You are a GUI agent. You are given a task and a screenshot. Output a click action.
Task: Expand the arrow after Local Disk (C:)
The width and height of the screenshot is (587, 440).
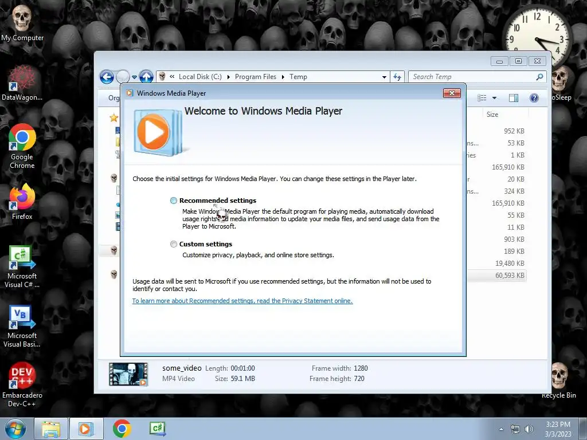click(228, 77)
